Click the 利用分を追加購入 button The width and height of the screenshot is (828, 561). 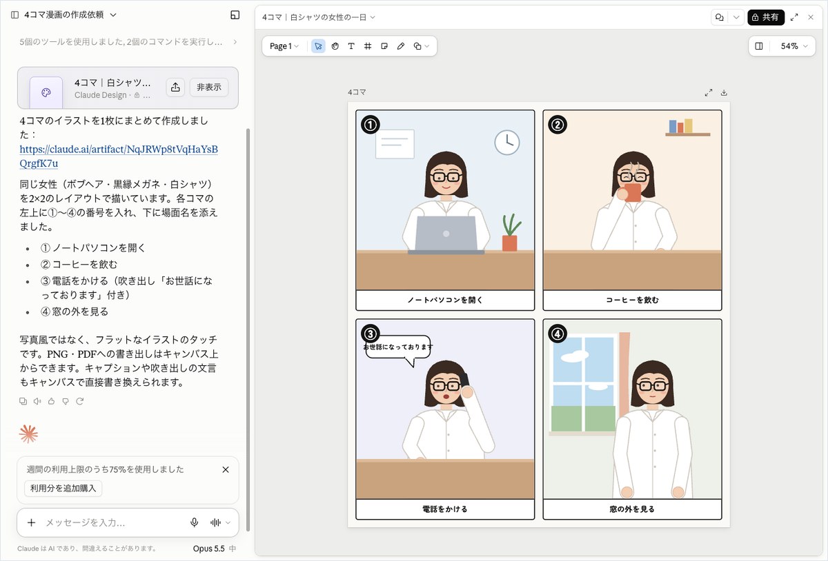(63, 489)
